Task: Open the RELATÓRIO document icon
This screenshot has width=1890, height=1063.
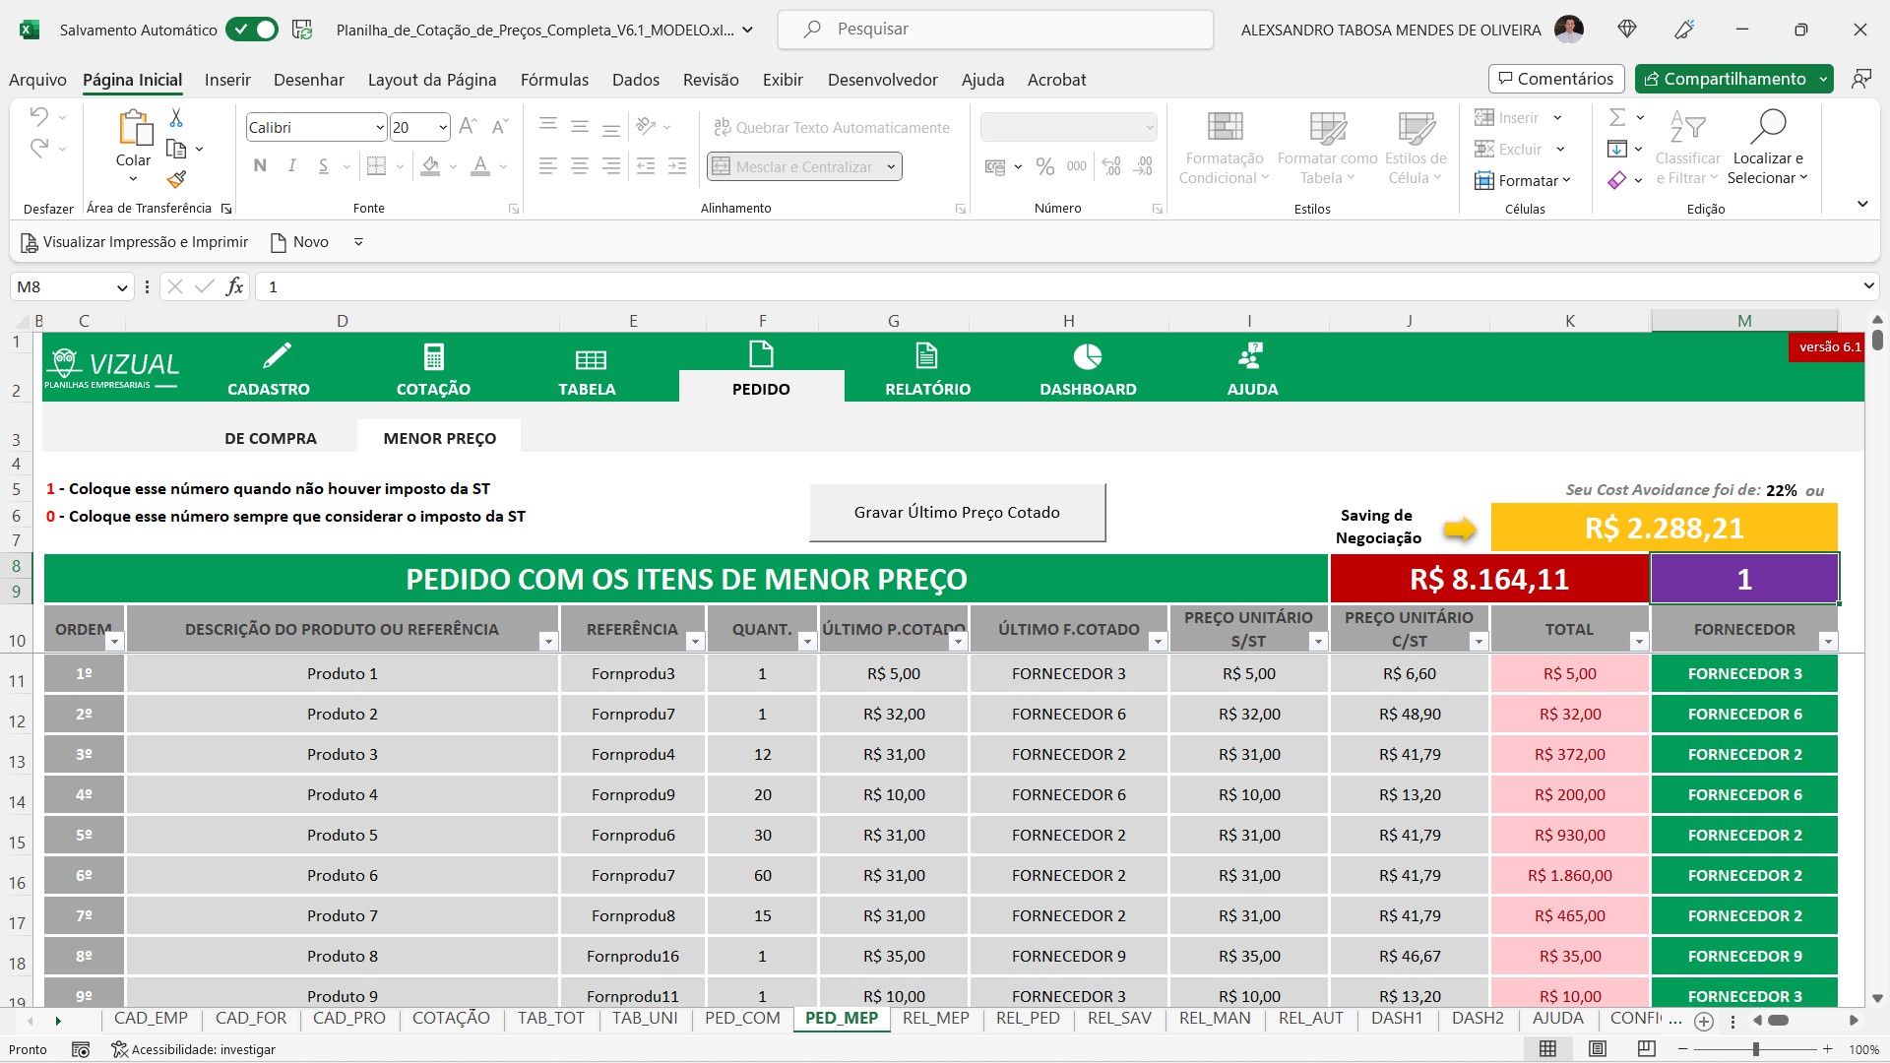Action: pos(926,355)
